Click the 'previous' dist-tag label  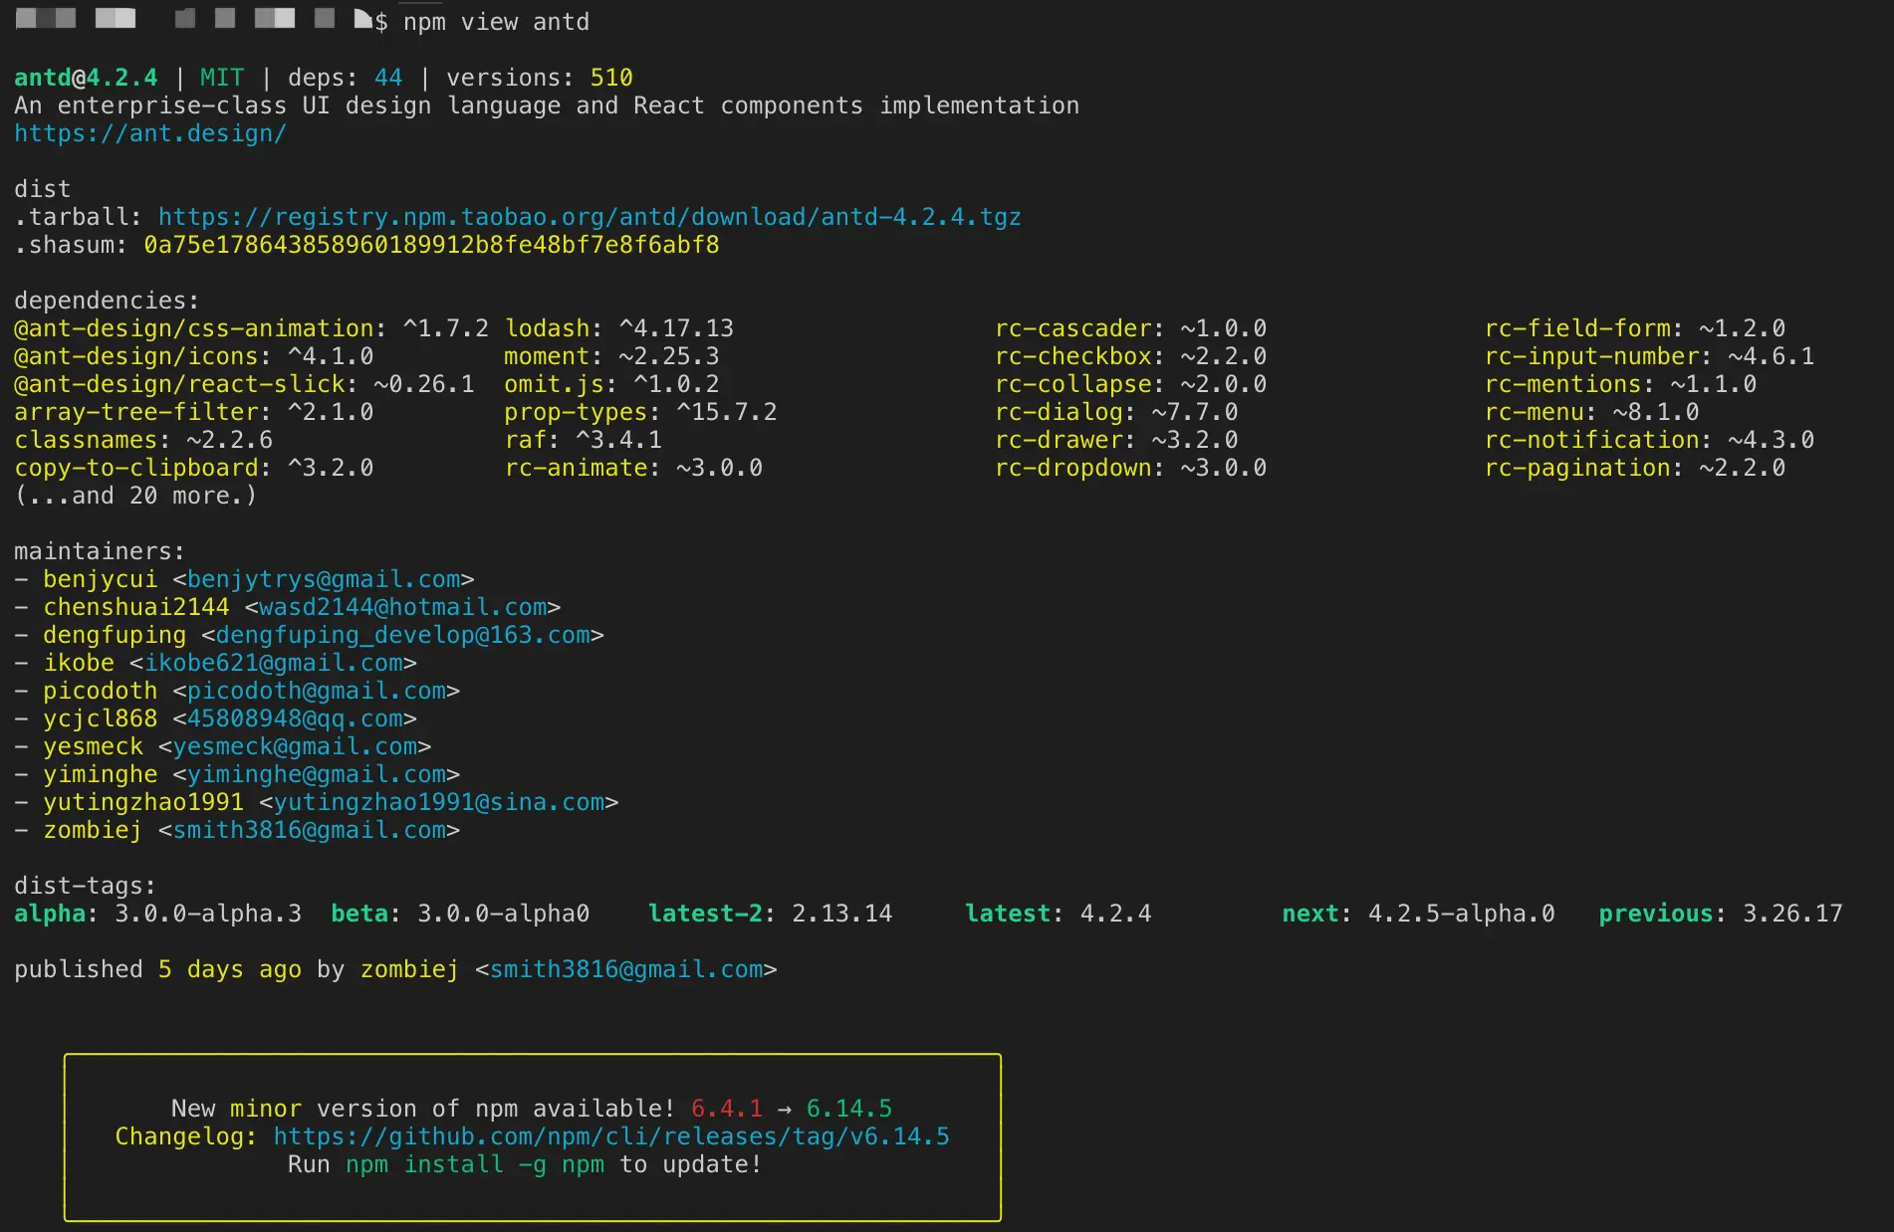1655,914
